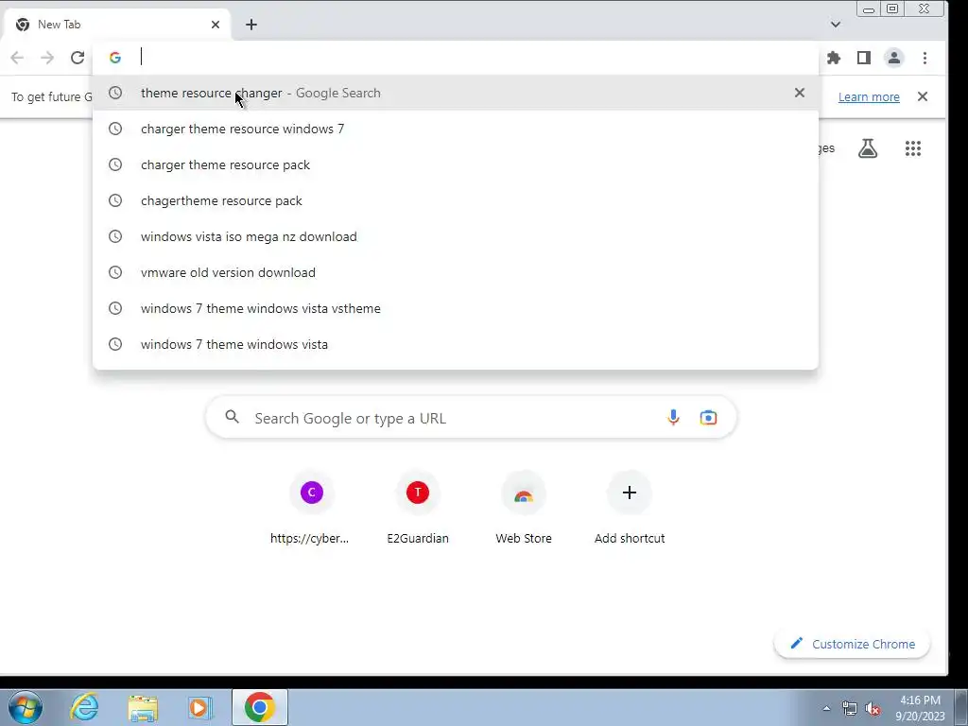
Task: Click the back navigation arrow
Action: click(17, 58)
